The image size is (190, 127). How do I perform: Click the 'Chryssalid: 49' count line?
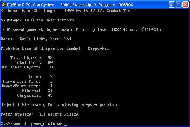(35, 96)
